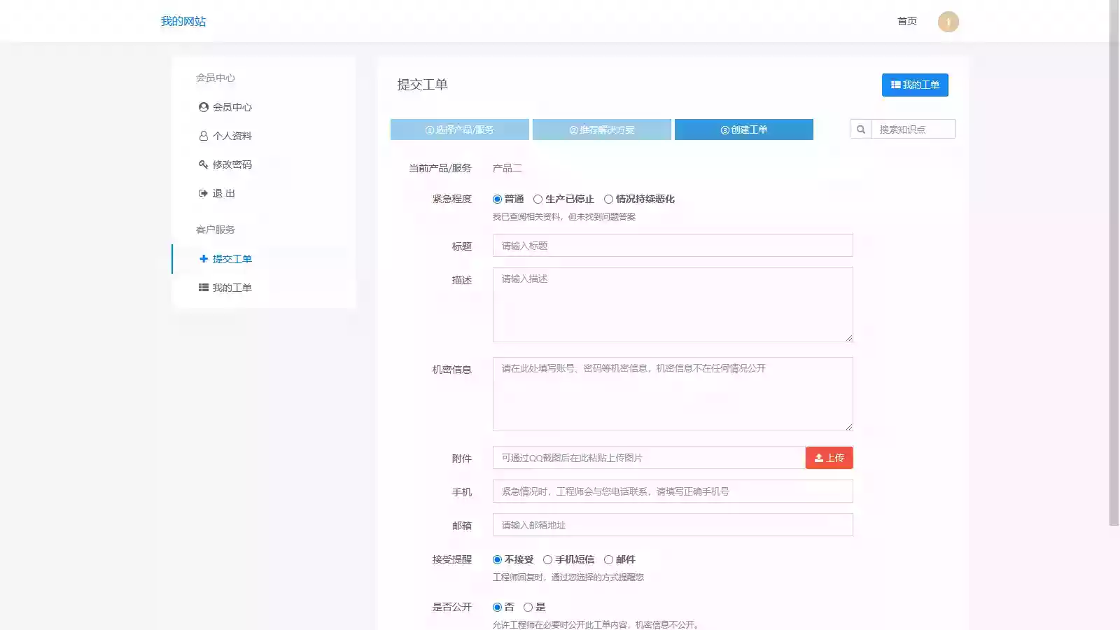
Task: Open the user avatar at top right
Action: tap(948, 21)
